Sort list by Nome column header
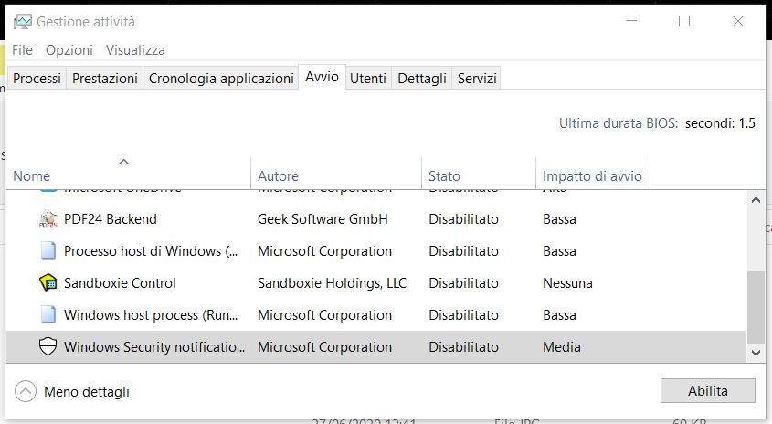 (32, 175)
